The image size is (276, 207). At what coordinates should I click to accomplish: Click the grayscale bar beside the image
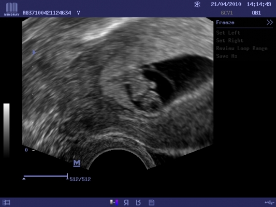coord(7,130)
